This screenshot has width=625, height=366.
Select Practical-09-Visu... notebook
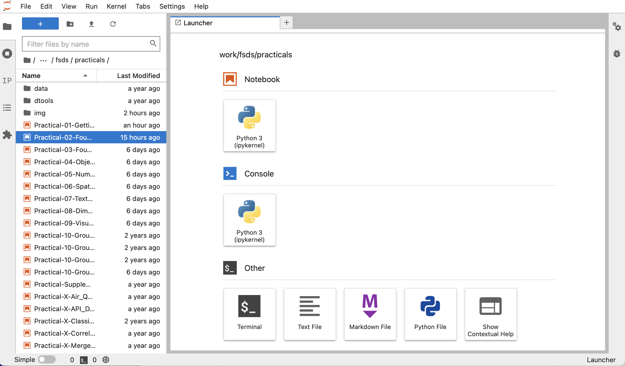point(91,223)
